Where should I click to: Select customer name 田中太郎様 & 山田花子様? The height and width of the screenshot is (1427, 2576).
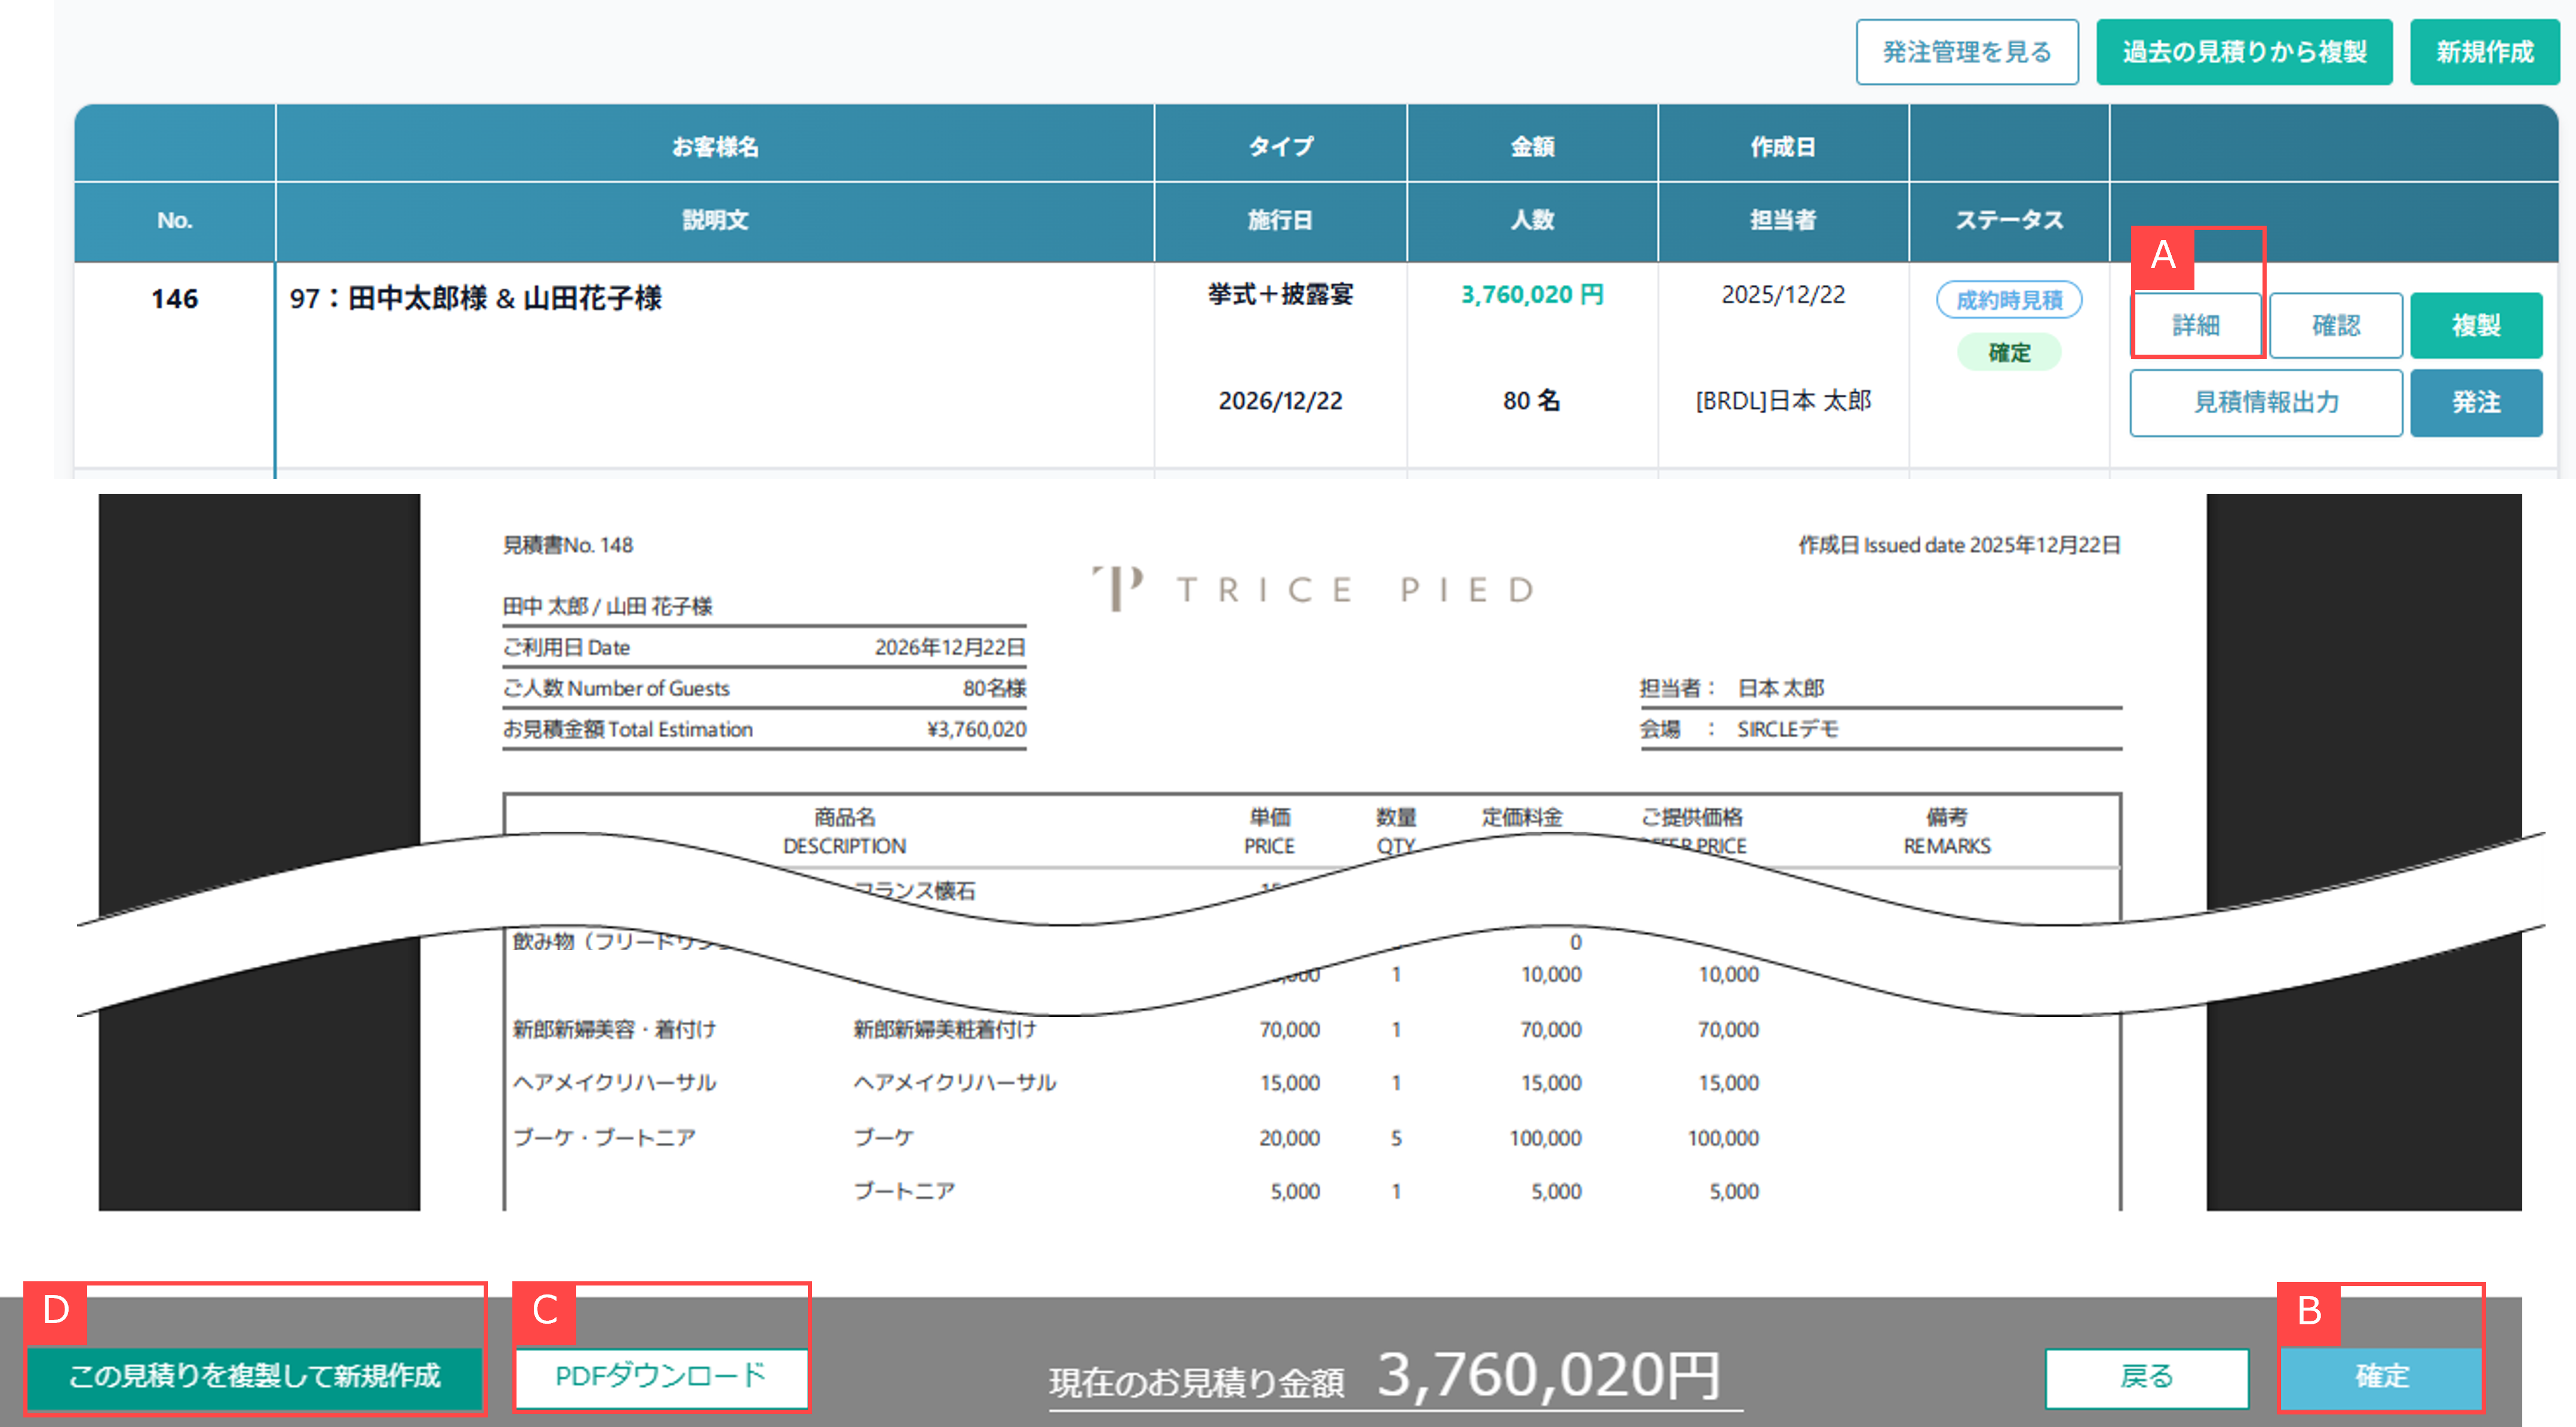click(x=476, y=298)
